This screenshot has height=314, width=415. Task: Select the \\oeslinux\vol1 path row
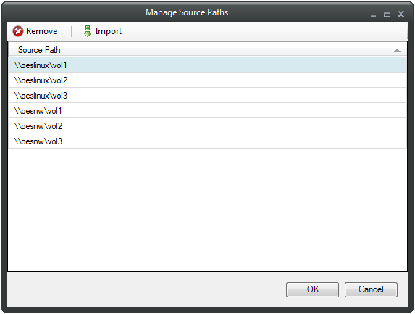pyautogui.click(x=207, y=65)
